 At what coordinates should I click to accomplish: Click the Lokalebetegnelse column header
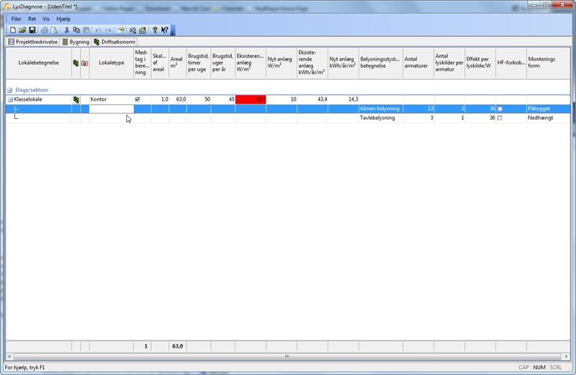[38, 63]
